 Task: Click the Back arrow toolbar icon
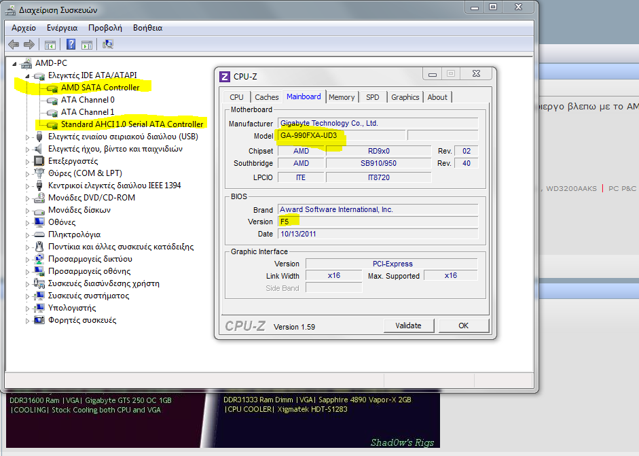14,45
